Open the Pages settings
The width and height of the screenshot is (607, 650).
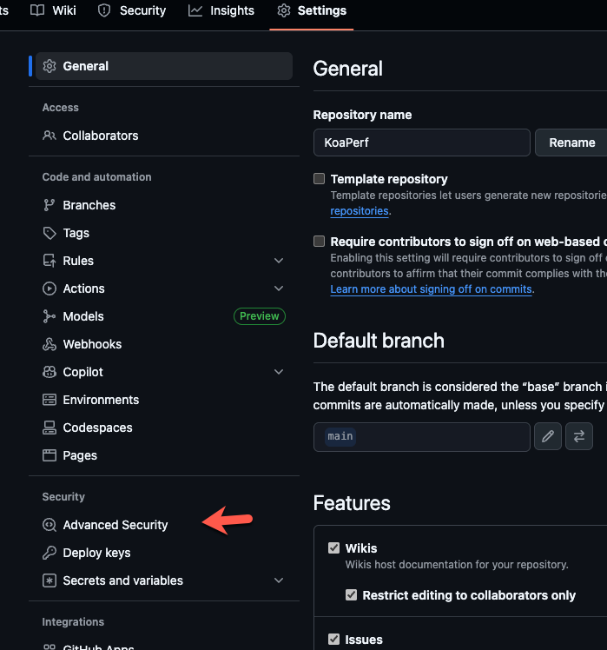(164, 455)
